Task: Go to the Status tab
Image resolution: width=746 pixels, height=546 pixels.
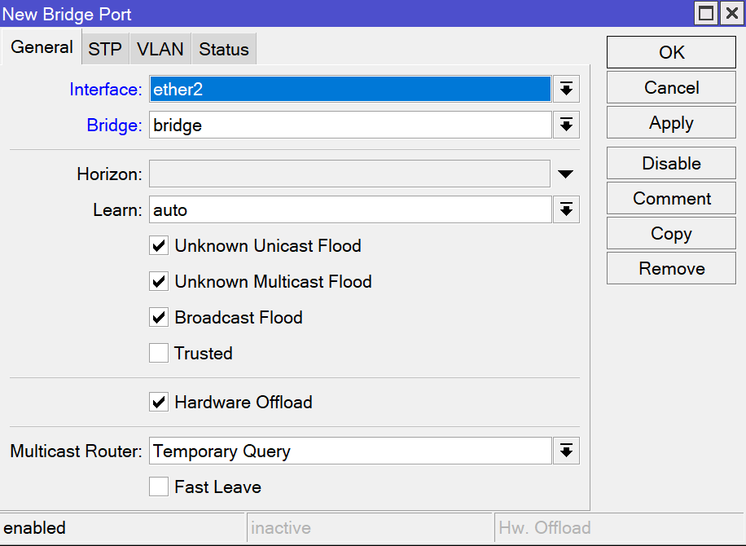Action: [224, 50]
